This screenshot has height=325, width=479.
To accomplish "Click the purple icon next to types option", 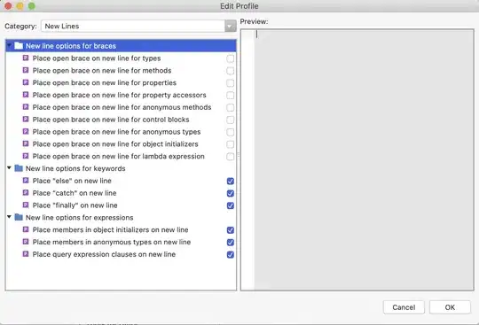I will pyautogui.click(x=26, y=58).
